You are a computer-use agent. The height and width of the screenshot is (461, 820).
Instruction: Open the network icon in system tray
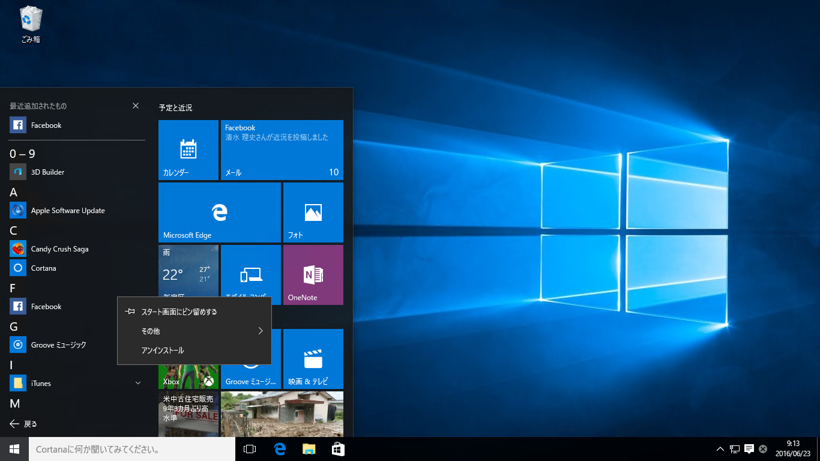[735, 449]
